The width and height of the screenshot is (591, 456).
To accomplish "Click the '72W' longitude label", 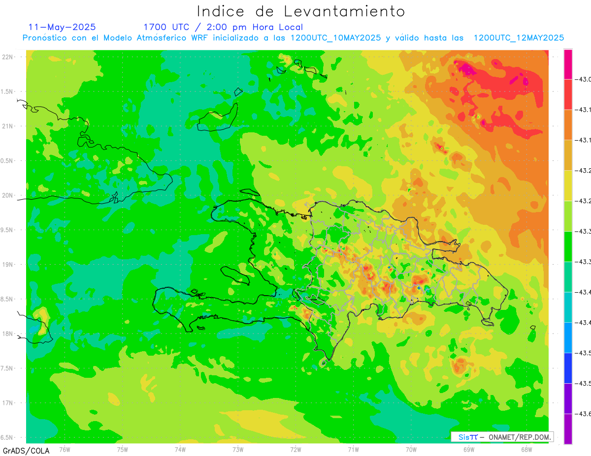I will 295,449.
